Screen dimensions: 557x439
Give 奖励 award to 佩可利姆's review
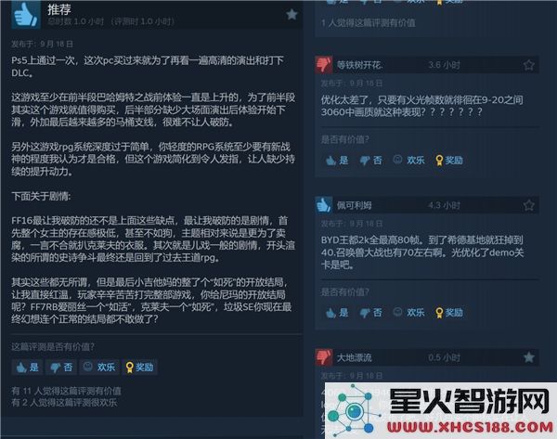coord(449,313)
